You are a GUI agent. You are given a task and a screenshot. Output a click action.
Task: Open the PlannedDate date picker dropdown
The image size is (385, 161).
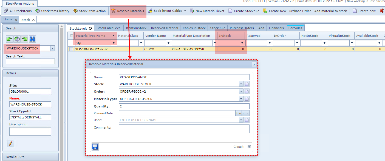[247, 113]
